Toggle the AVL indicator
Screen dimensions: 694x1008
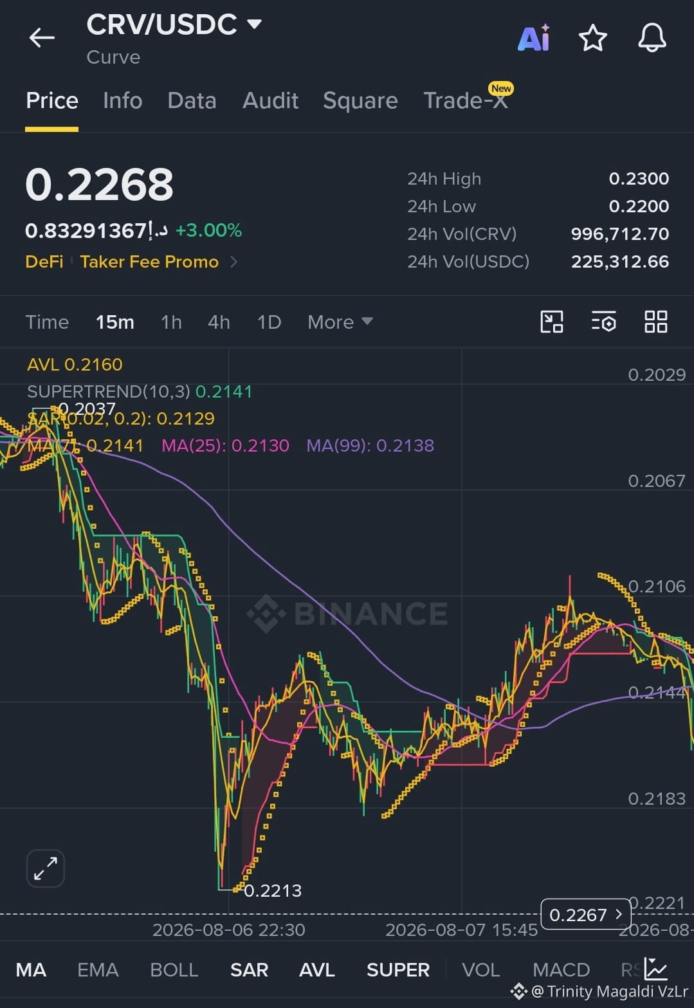coord(316,969)
